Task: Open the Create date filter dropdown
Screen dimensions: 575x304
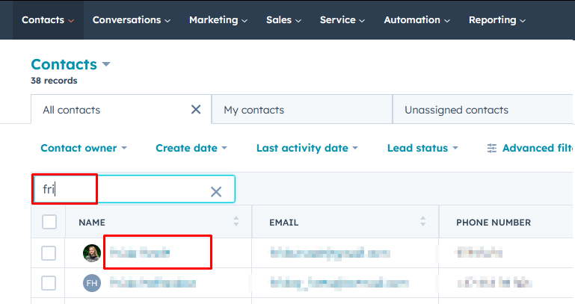Action: [x=191, y=149]
